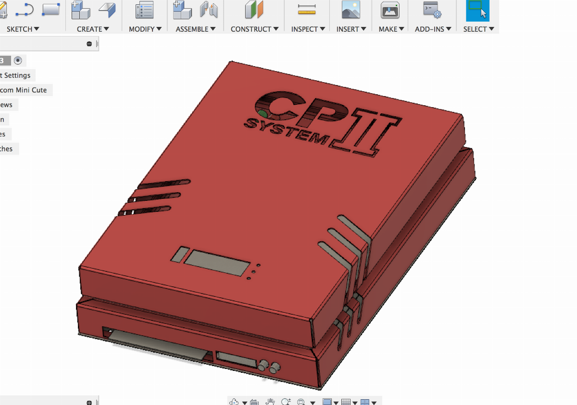Activate the root component radio button

point(18,61)
